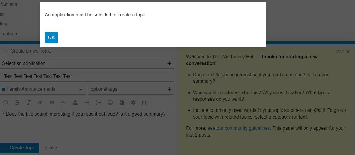Image resolution: width=355 pixels, height=155 pixels.
Task: Insert preformatted code with the code icon
Action: (x=63, y=102)
